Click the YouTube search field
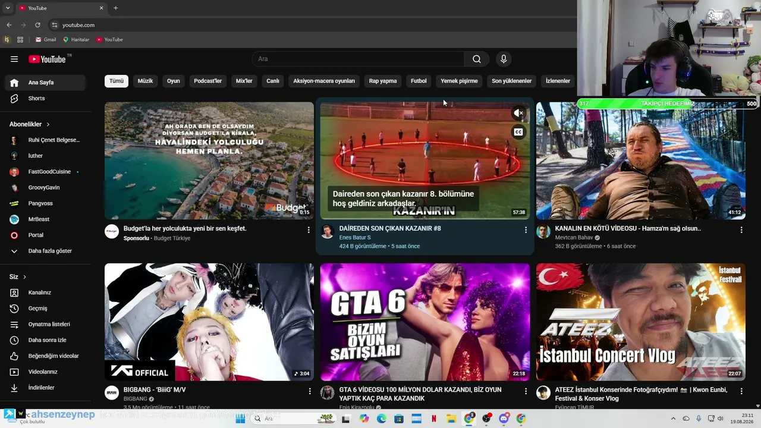Screen dimensions: 761x428 359,59
